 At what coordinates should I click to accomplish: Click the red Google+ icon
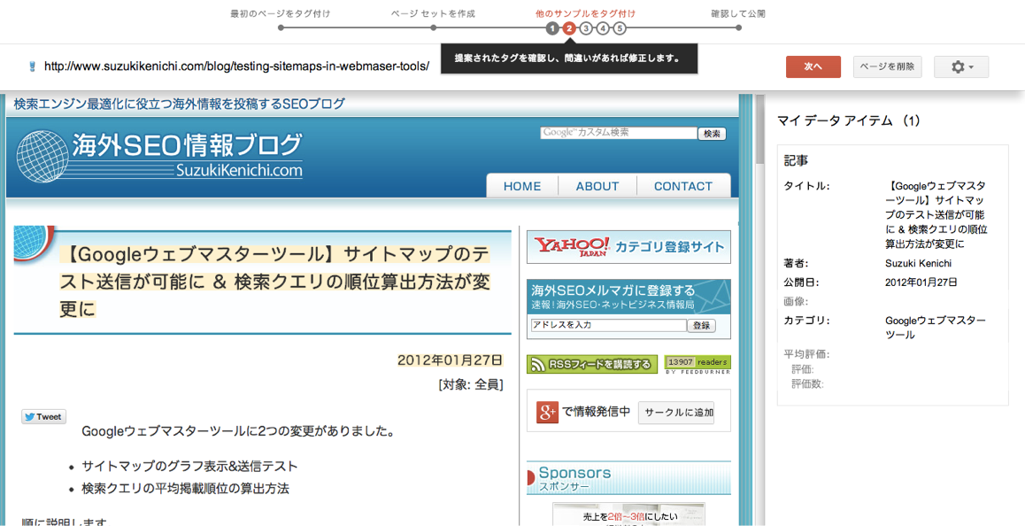click(546, 412)
